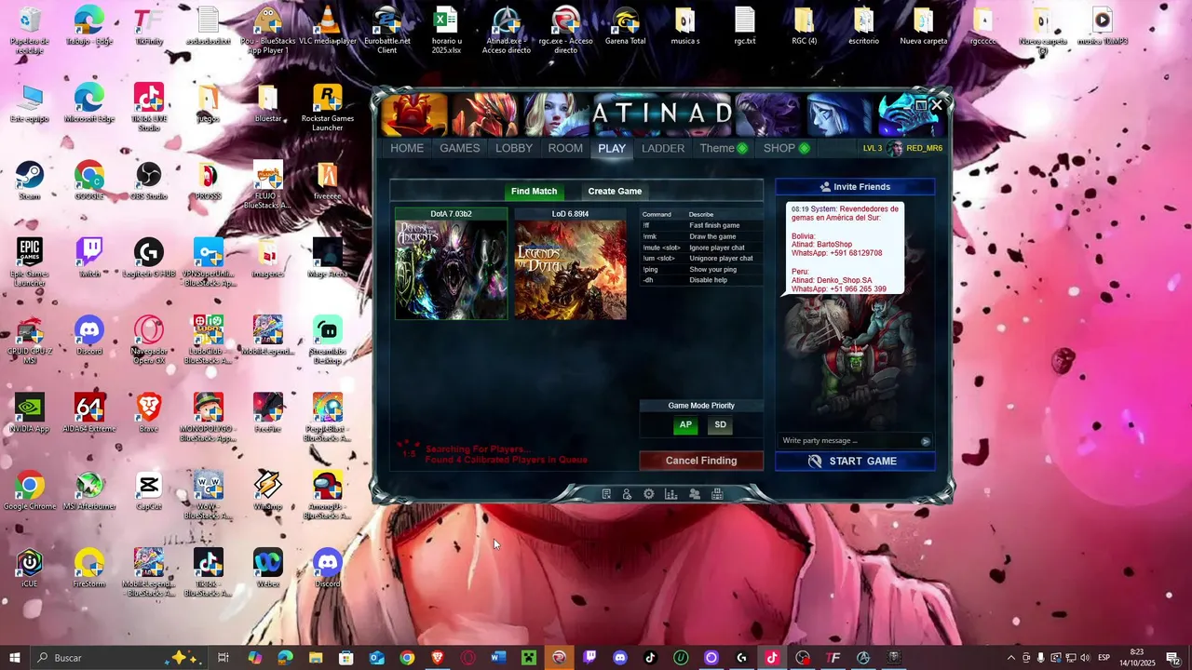Open the CapCut desktop icon
1192x670 pixels.
[149, 490]
